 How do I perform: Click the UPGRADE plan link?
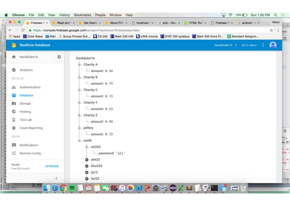(52, 166)
